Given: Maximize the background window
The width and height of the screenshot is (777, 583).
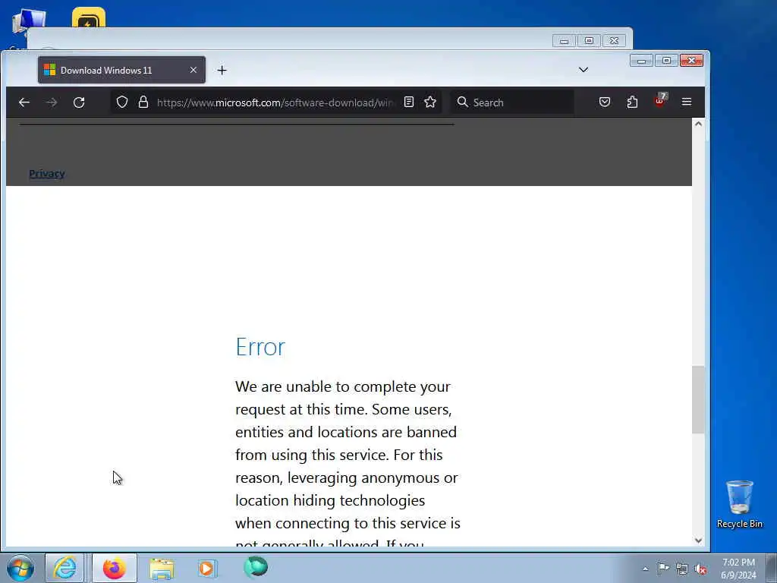Looking at the screenshot, I should pos(589,41).
